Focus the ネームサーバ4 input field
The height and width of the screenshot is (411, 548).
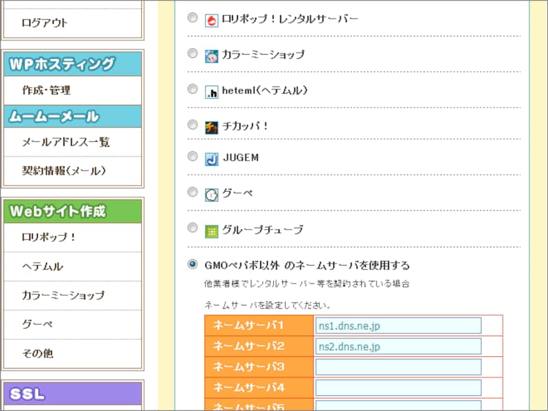click(398, 388)
